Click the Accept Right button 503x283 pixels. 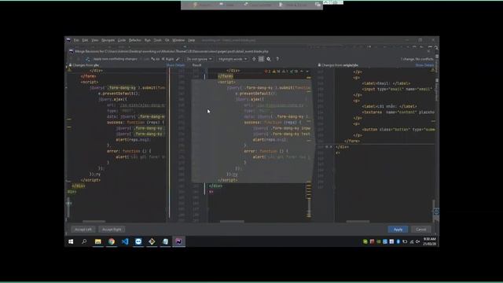[x=112, y=230]
